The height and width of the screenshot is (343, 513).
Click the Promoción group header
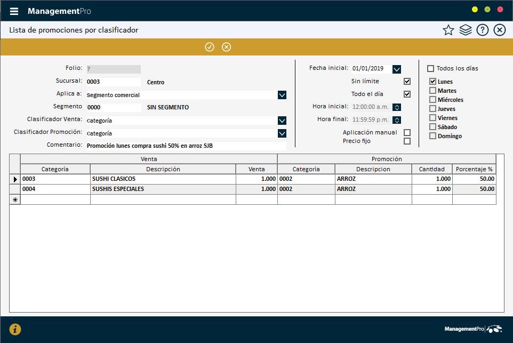(x=387, y=159)
